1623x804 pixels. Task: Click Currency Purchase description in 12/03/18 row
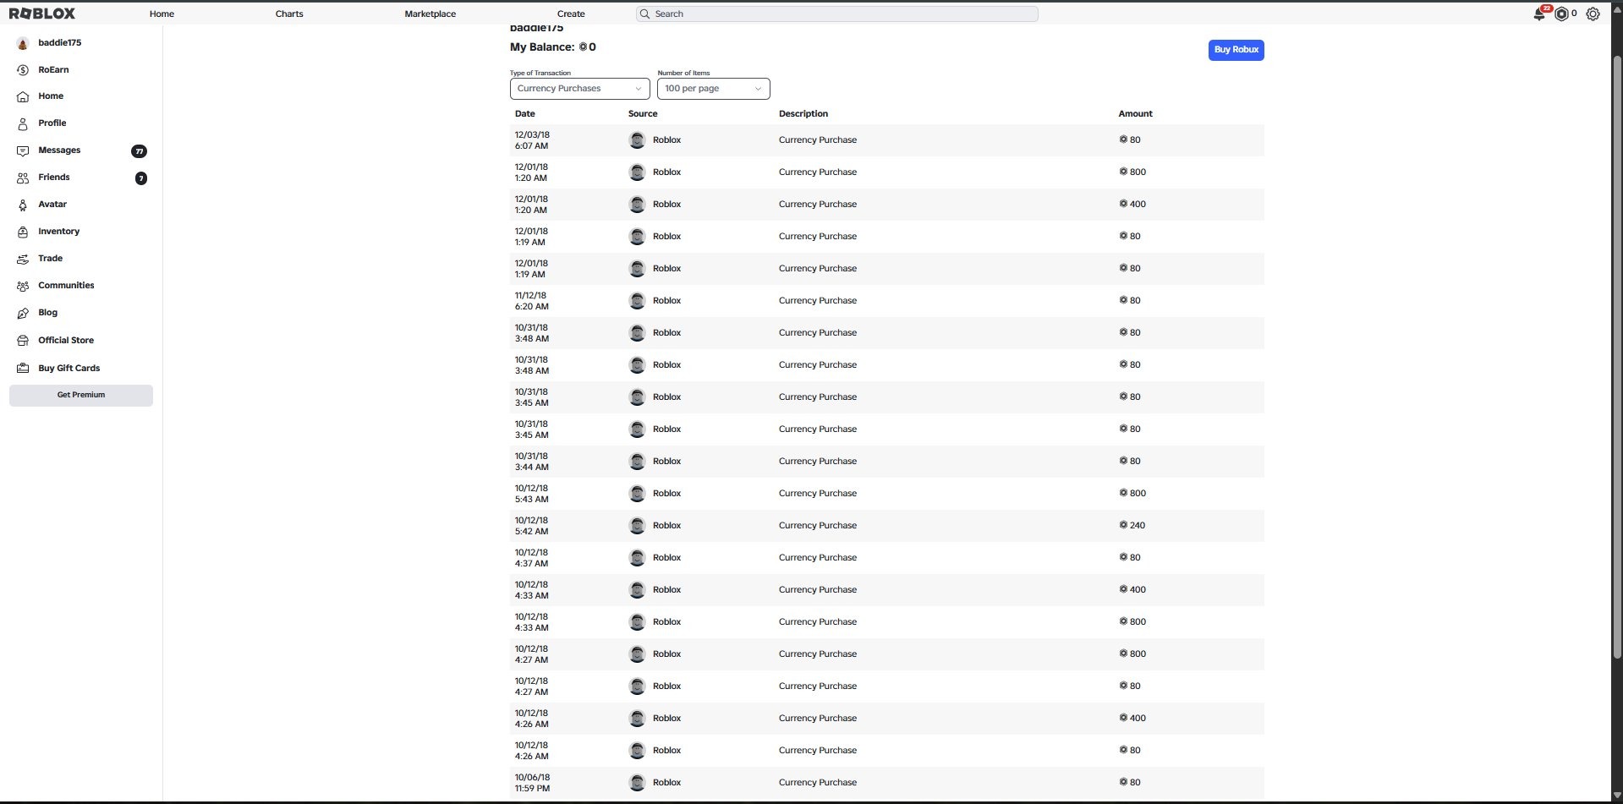[818, 140]
